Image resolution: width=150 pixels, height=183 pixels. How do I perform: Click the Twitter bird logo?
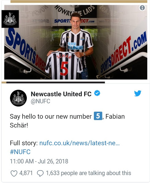(x=138, y=93)
